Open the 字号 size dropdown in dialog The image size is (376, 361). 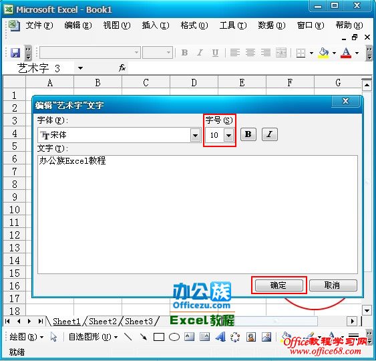(x=229, y=135)
